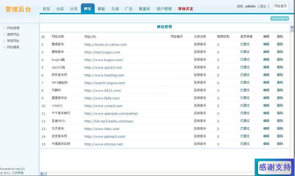
Task: Click the red 等待开发 tab
Action: point(186,9)
